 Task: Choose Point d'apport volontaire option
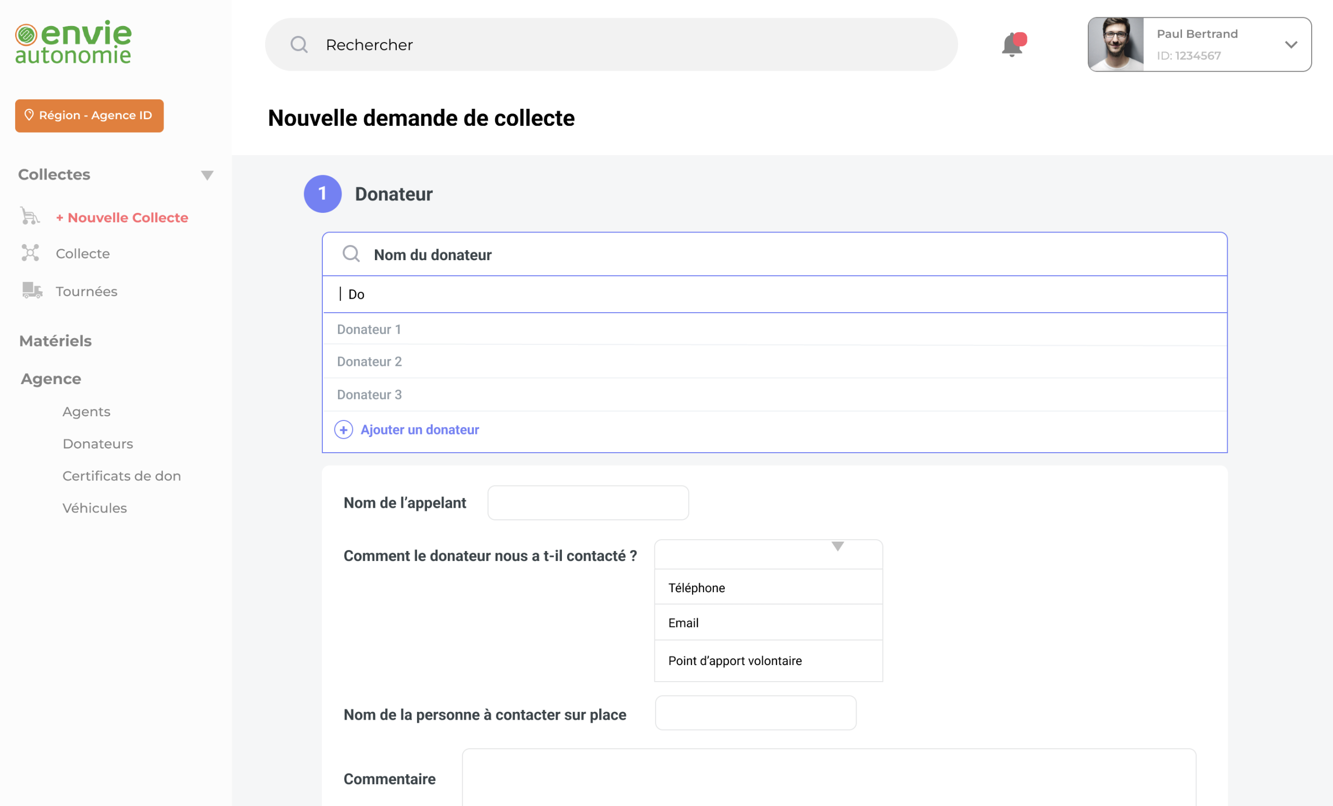click(735, 660)
